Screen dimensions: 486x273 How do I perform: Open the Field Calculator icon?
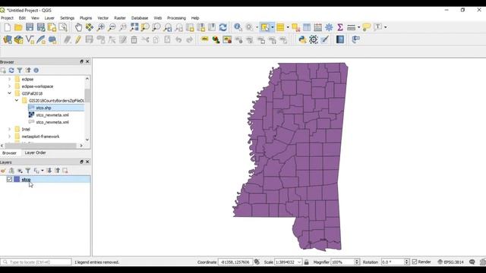click(x=317, y=27)
